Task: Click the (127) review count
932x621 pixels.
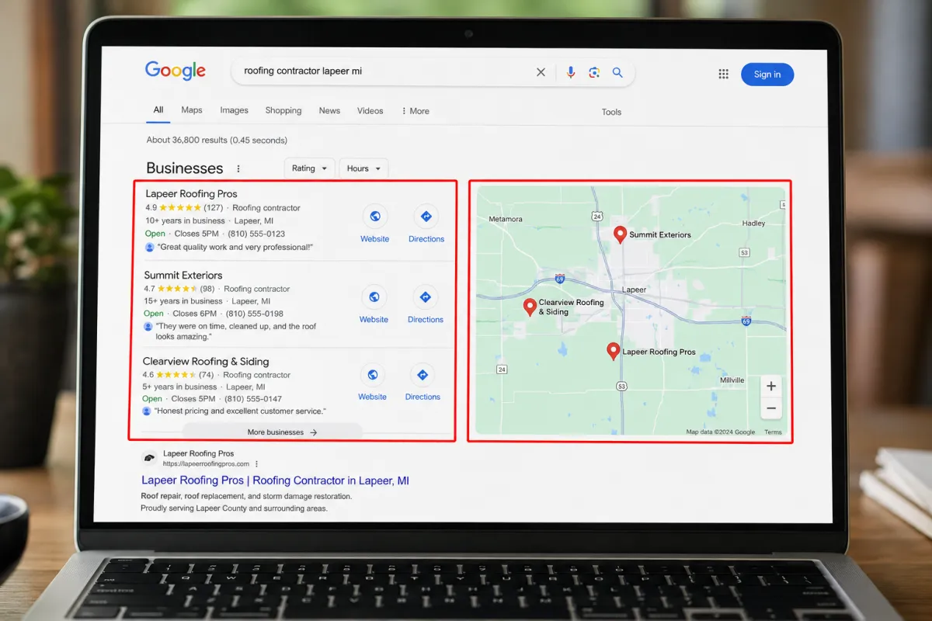Action: tap(214, 208)
